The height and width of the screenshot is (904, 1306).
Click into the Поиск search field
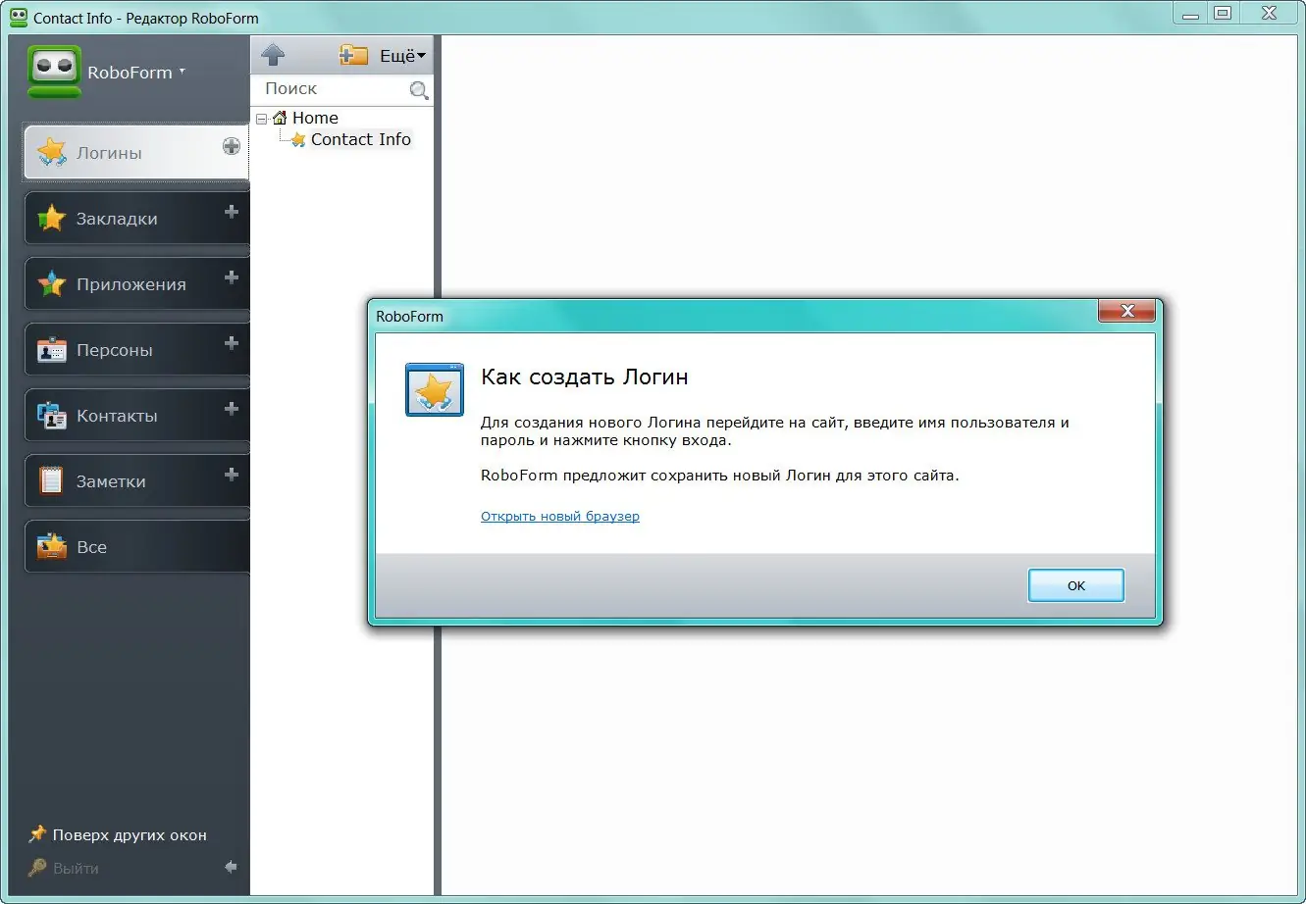[334, 89]
